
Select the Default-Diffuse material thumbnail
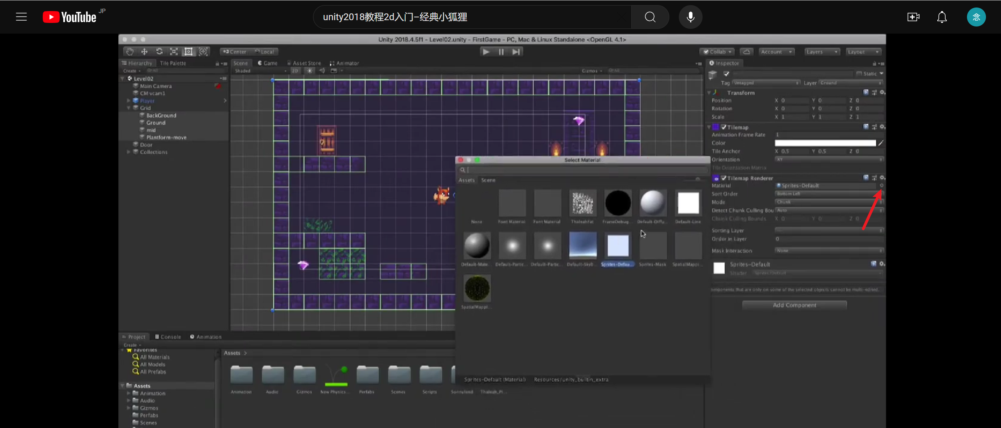point(652,203)
